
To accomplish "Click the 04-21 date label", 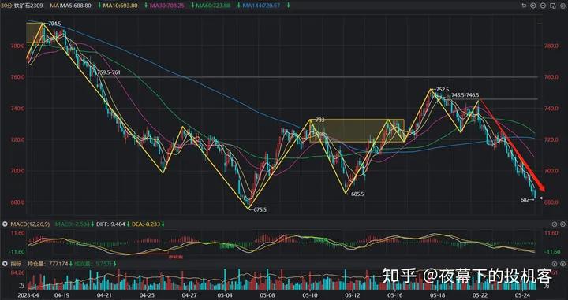I will [x=104, y=295].
